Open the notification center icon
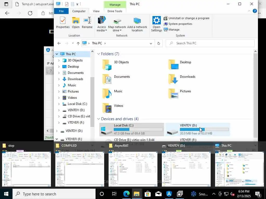 [258, 194]
